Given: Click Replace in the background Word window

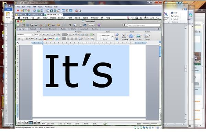Looking at the screenshot, I should point(175,16).
